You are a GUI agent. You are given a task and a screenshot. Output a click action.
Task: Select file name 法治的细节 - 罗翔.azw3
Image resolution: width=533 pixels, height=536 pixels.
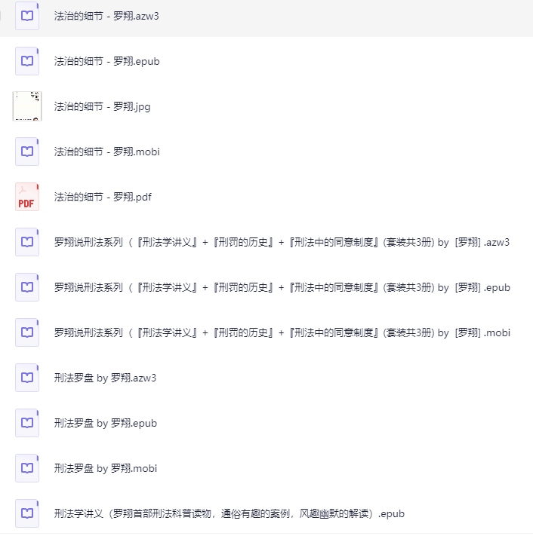pos(106,16)
